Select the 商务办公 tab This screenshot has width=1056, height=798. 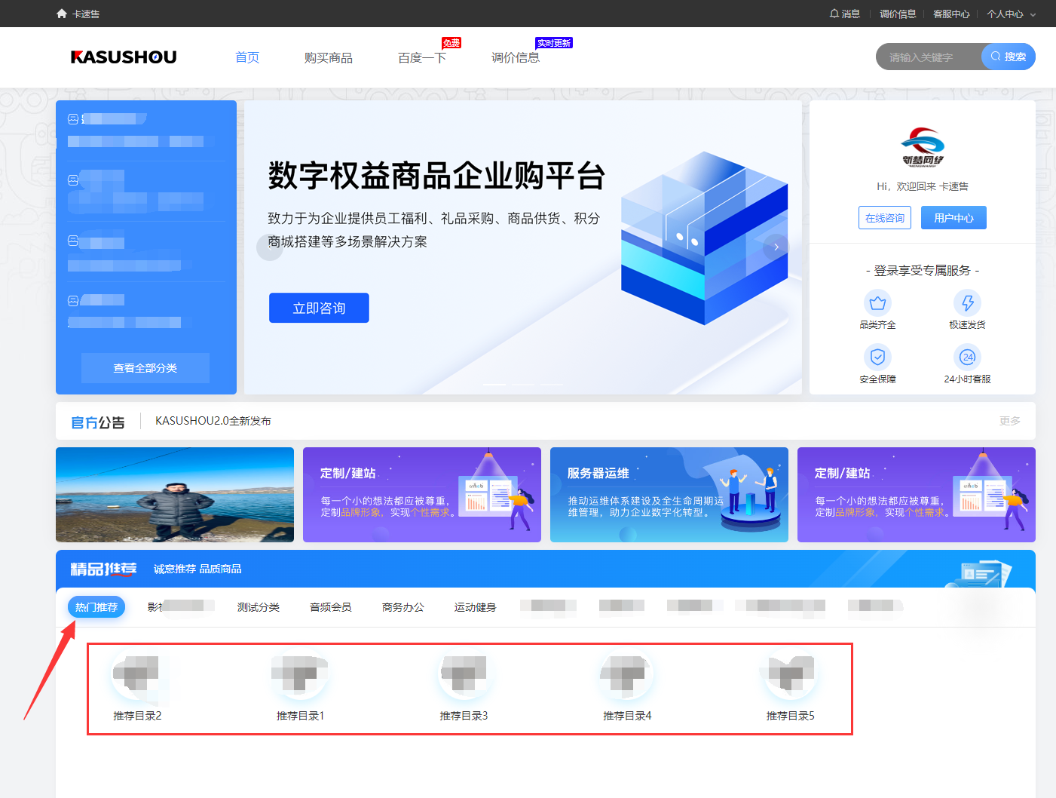403,607
